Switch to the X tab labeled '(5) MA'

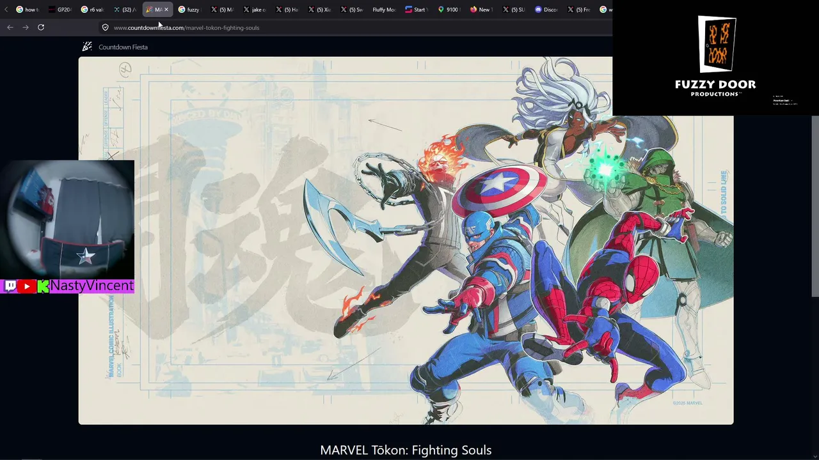tap(222, 10)
